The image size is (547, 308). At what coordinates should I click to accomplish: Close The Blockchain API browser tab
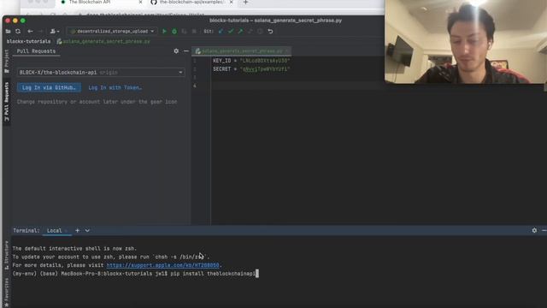click(x=140, y=2)
